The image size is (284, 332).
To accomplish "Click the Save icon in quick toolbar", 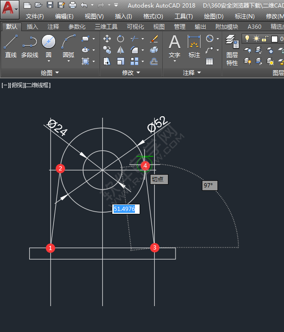I will [50, 5].
